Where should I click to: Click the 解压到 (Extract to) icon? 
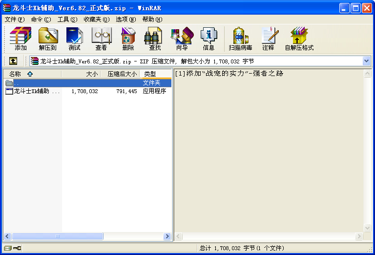pos(48,39)
